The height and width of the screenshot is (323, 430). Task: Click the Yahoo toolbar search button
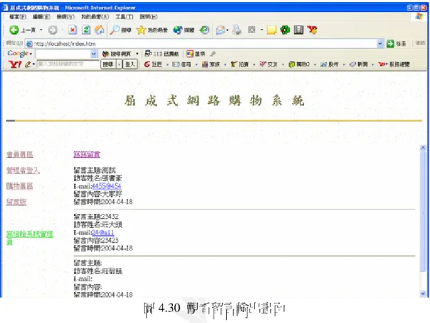109,64
